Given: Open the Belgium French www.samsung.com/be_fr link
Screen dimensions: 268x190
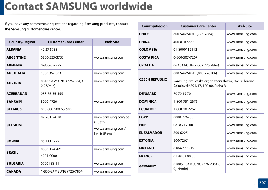Looking at the screenshot, I should pos(110,131).
